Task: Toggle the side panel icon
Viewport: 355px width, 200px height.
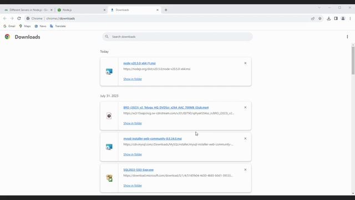Action: 336,18
